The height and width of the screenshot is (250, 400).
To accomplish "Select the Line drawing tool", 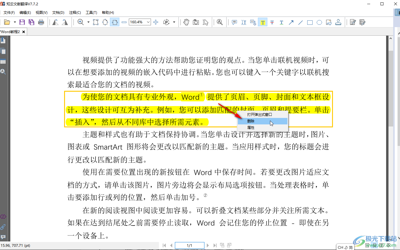I will [x=300, y=22].
